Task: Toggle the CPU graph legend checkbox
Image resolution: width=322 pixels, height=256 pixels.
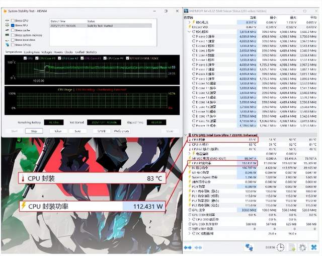Action: [25, 58]
